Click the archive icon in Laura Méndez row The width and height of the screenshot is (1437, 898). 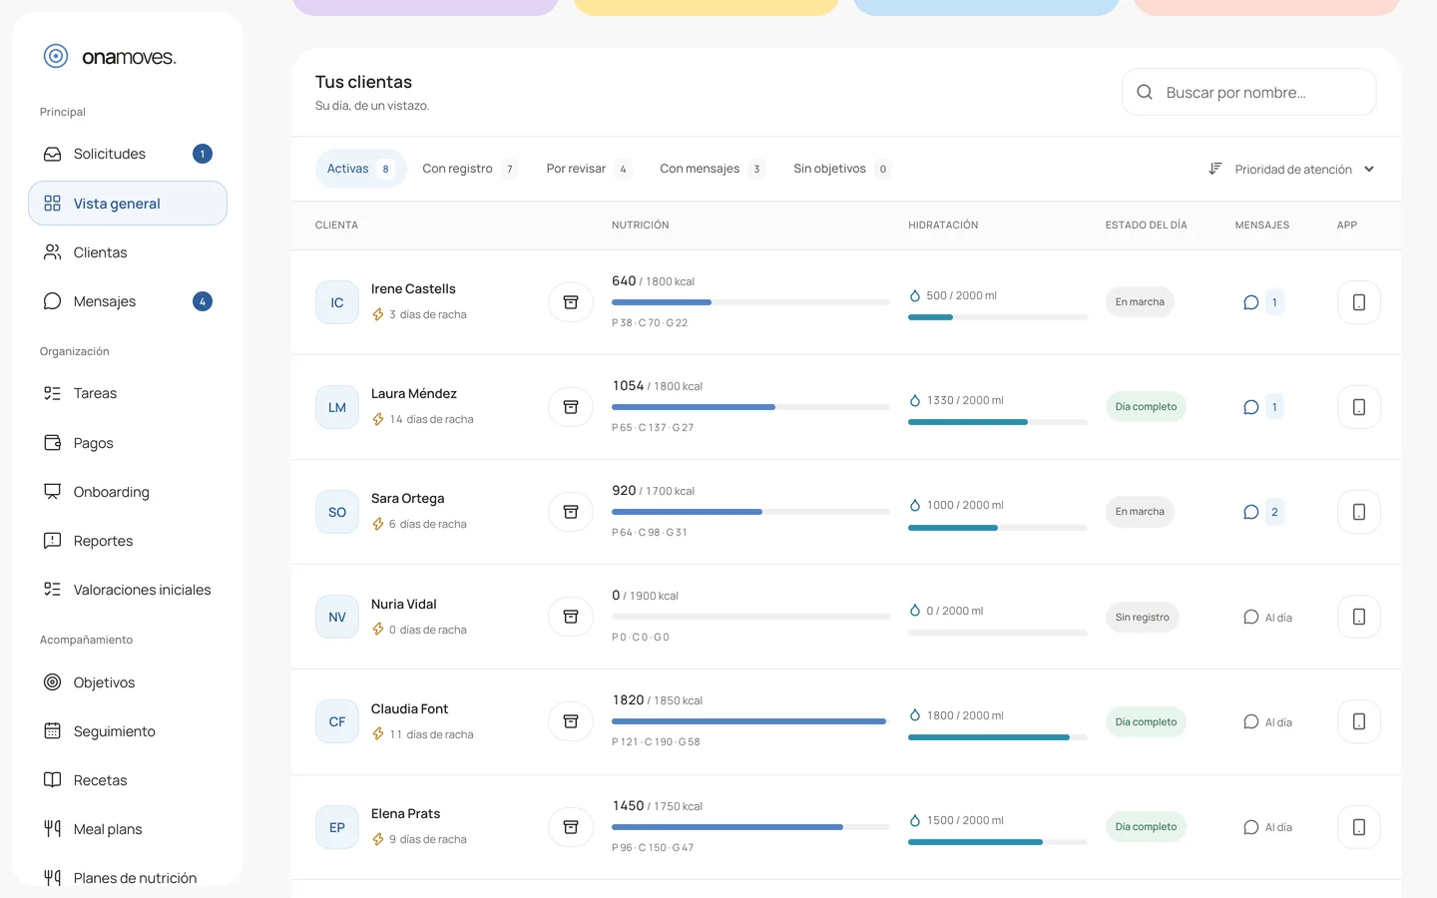pyautogui.click(x=571, y=407)
